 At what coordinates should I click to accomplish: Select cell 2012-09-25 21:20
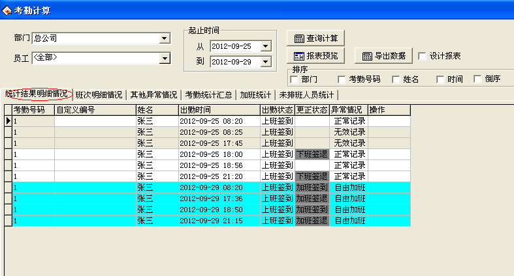[219, 176]
